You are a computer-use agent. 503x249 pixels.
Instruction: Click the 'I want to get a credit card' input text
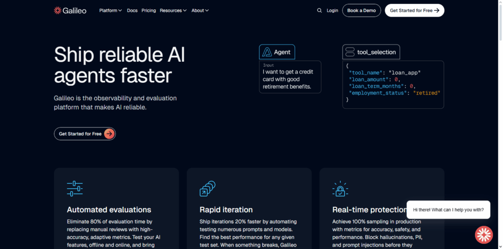tap(288, 79)
